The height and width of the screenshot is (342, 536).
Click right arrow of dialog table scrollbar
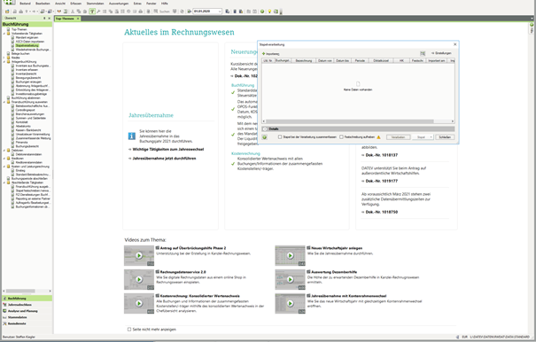point(452,121)
